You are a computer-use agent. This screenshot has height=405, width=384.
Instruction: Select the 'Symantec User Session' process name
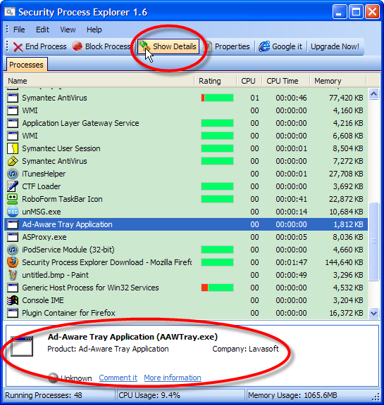[x=61, y=148]
